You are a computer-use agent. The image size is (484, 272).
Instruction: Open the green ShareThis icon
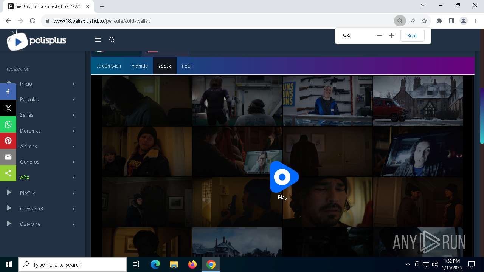[x=8, y=173]
